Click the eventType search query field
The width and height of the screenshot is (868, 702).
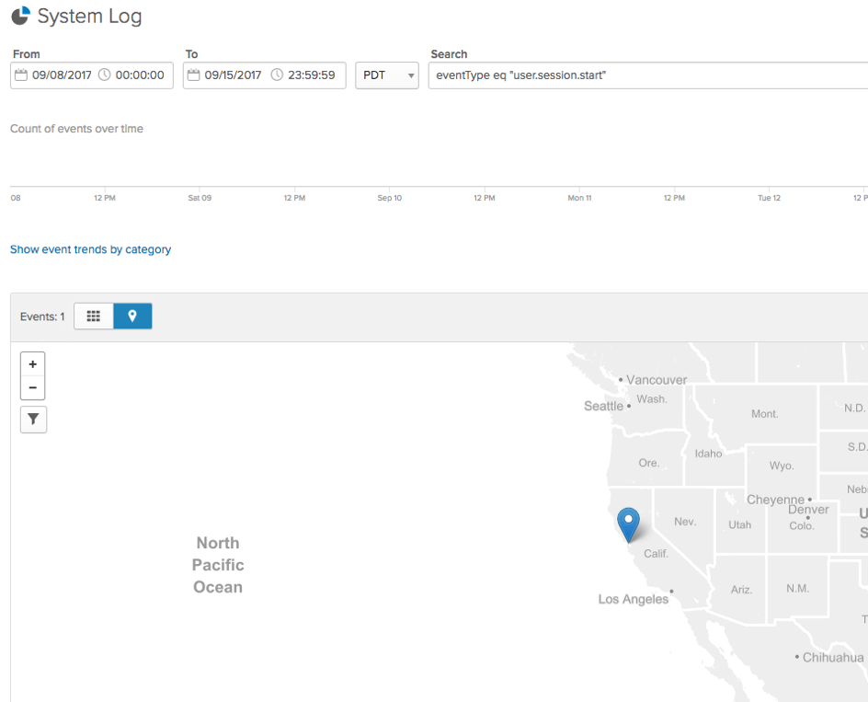[x=644, y=75]
